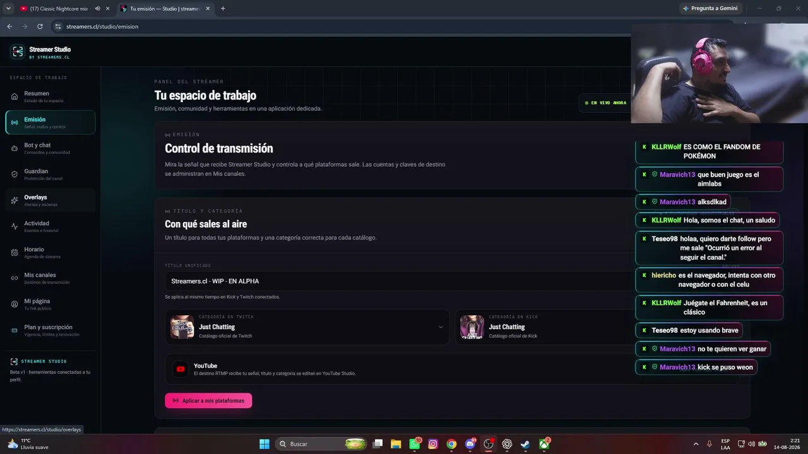Click the ESP LAA language indicator
This screenshot has height=454, width=808.
pos(725,444)
